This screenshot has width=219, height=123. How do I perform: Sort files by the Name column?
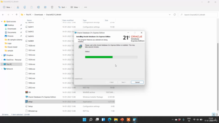click(x=29, y=20)
